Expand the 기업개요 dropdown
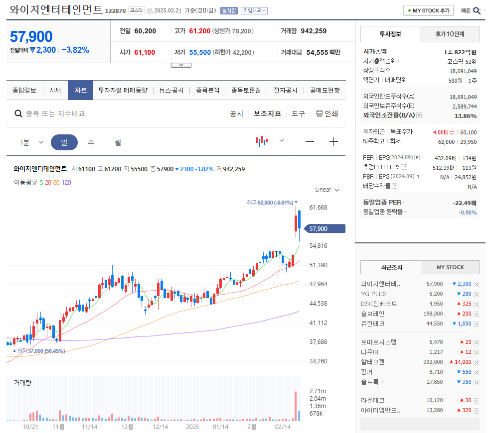492x433 pixels. coord(255,10)
